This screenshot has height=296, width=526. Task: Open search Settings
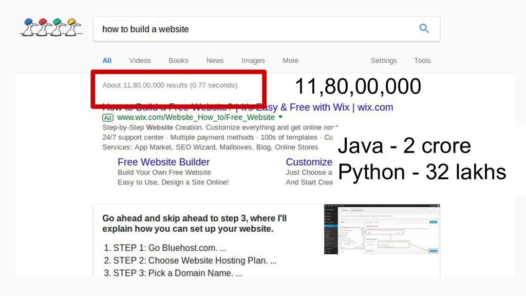point(384,61)
